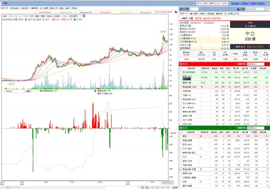This screenshot has width=270, height=189.
Task: Tick the select-all checkbox in 賣方15 header
Action: 181,132
